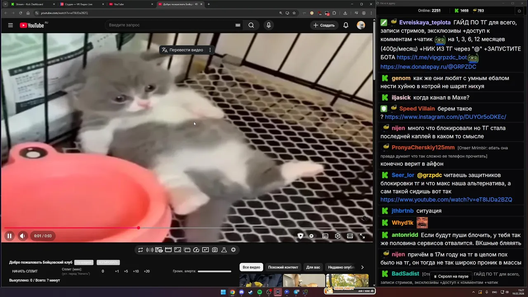Open the t.me/vipgrpzdc_bot link in chat

(432, 57)
